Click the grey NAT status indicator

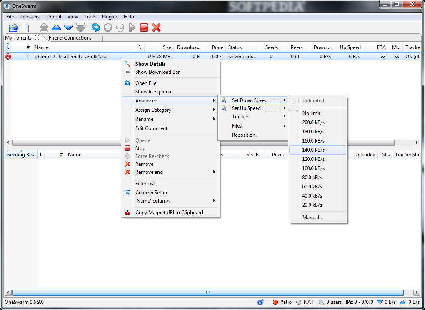click(299, 302)
